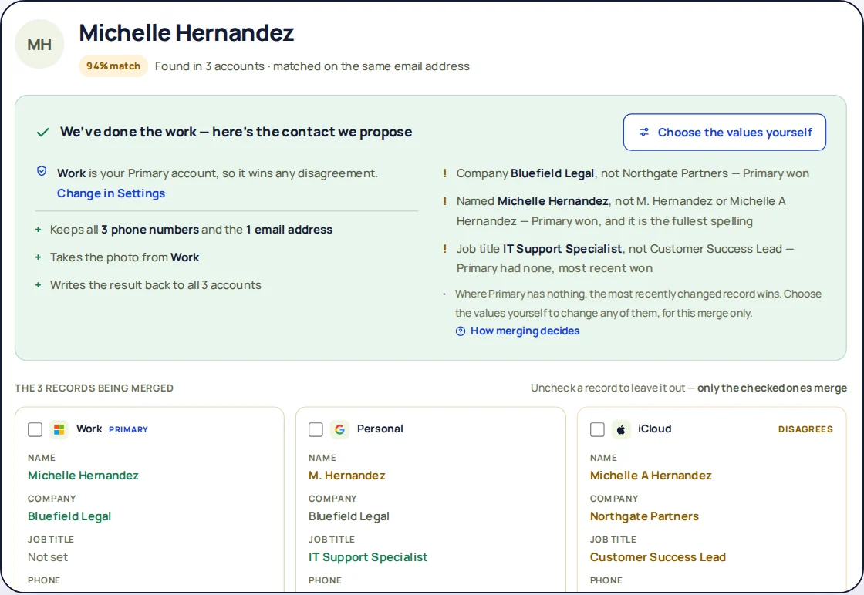864x595 pixels.
Task: Select Northgate Partners company in iCloud card
Action: [644, 516]
